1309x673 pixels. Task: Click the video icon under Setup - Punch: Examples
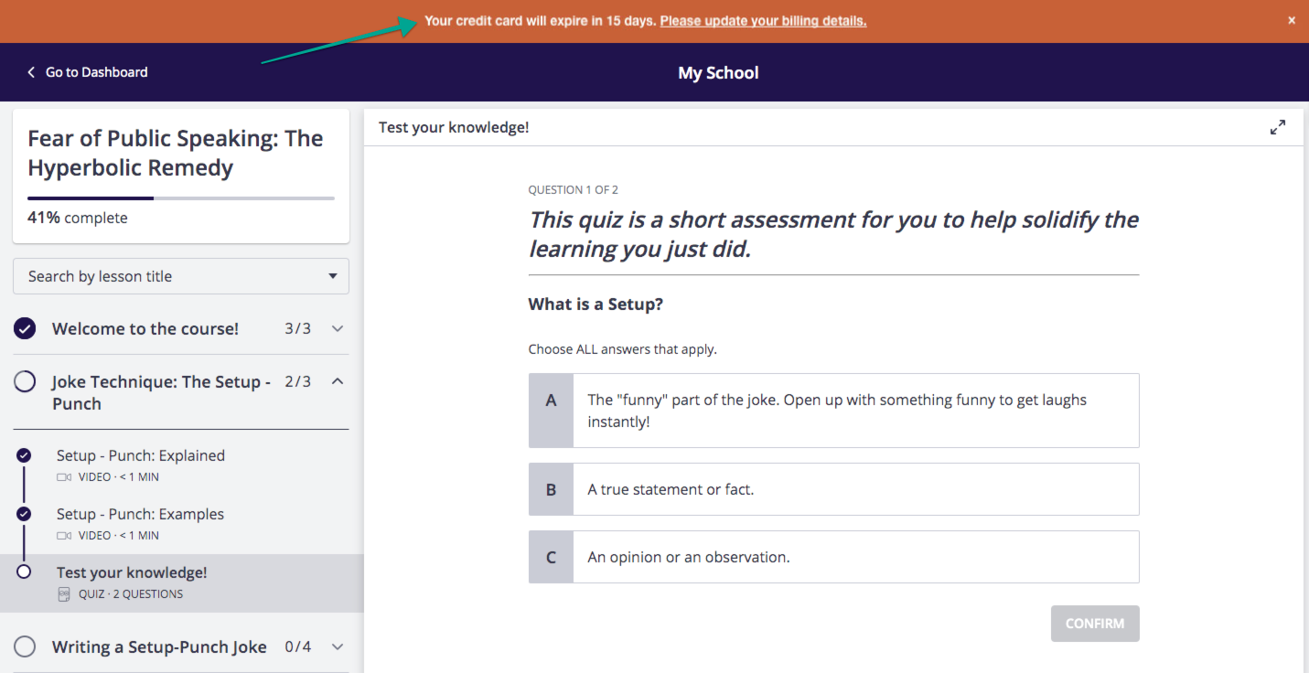[64, 536]
